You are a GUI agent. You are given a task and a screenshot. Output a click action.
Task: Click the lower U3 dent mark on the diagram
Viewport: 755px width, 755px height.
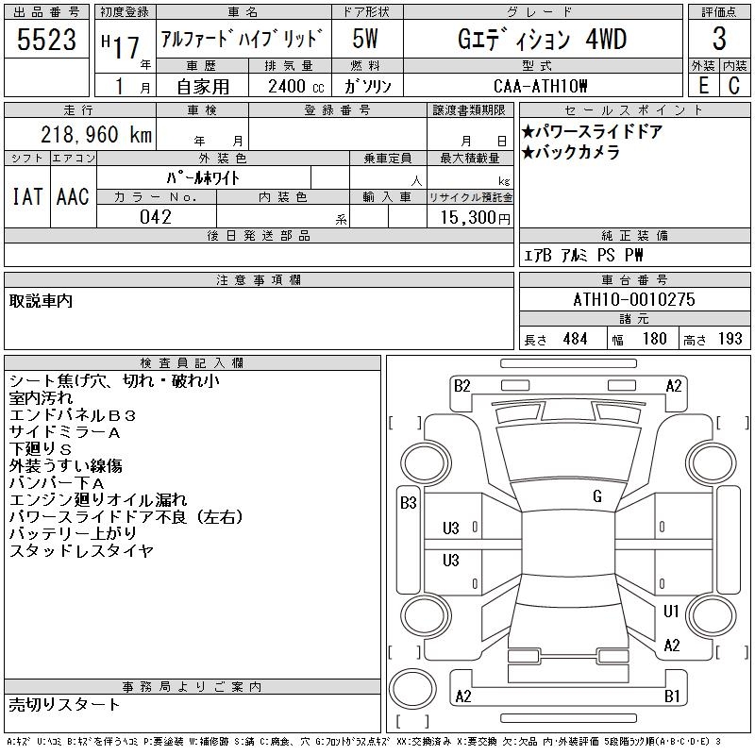tap(451, 560)
